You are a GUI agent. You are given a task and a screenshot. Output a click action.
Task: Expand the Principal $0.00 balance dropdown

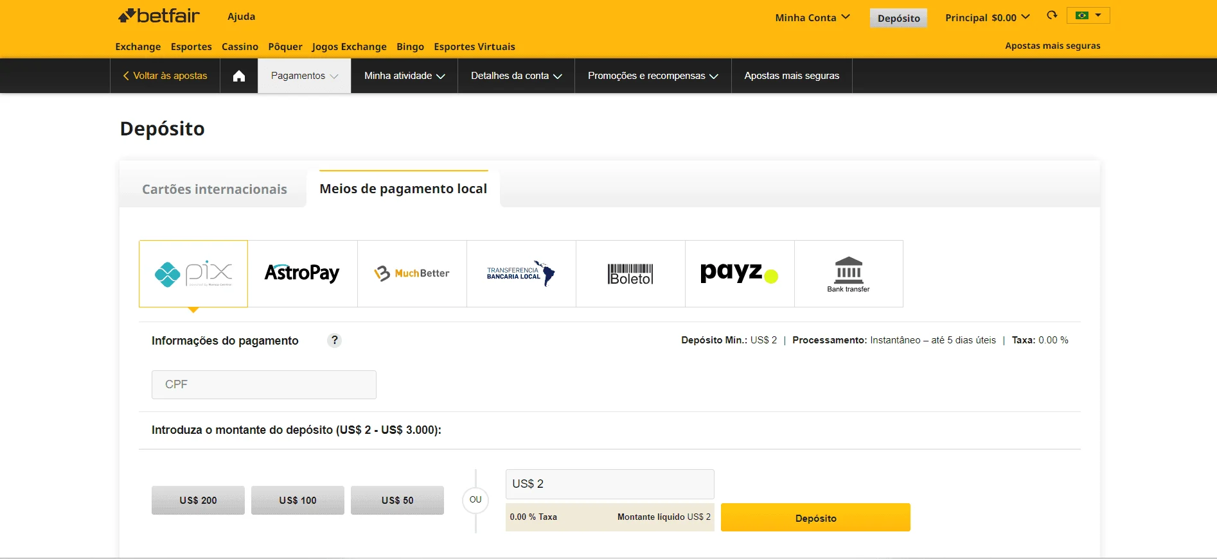tap(987, 17)
